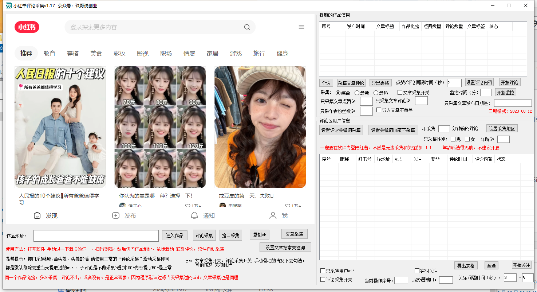Viewport: 537px width, 292px height.
Task: Click the lower 全选 button beside 开始关注
Action: click(491, 265)
